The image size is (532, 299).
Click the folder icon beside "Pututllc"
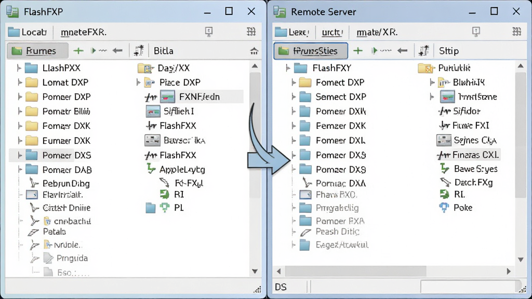[x=427, y=68]
